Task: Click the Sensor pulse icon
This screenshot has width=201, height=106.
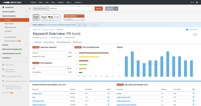Action: click(3, 93)
